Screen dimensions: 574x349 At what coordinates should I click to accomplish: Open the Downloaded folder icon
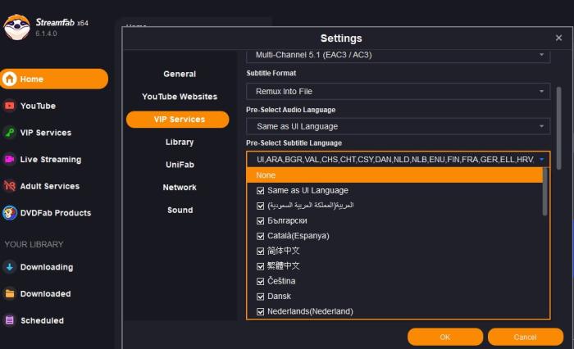point(10,293)
